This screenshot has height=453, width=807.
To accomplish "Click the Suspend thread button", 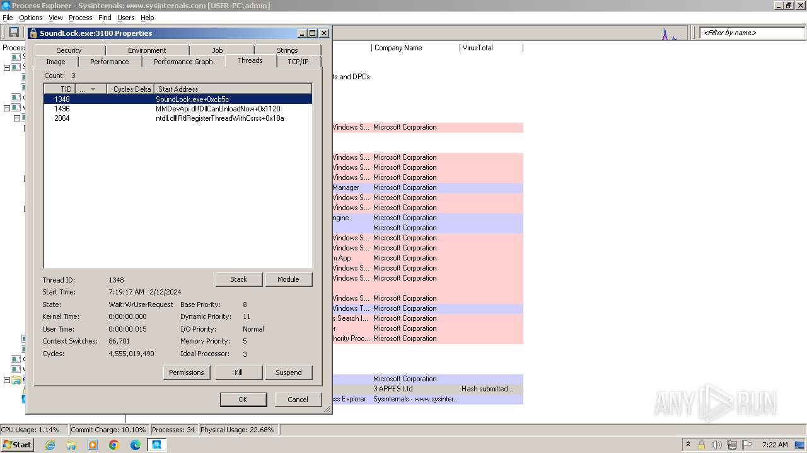I will click(289, 372).
